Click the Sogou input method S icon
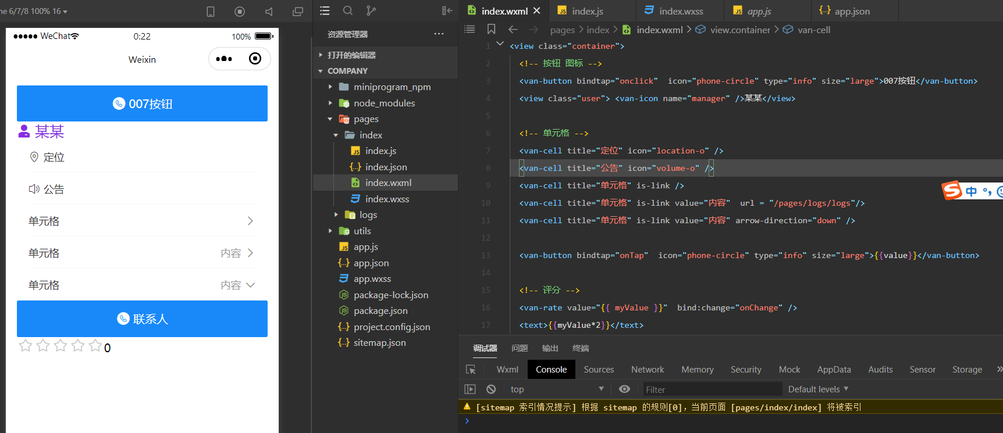The image size is (1003, 433). [x=952, y=190]
